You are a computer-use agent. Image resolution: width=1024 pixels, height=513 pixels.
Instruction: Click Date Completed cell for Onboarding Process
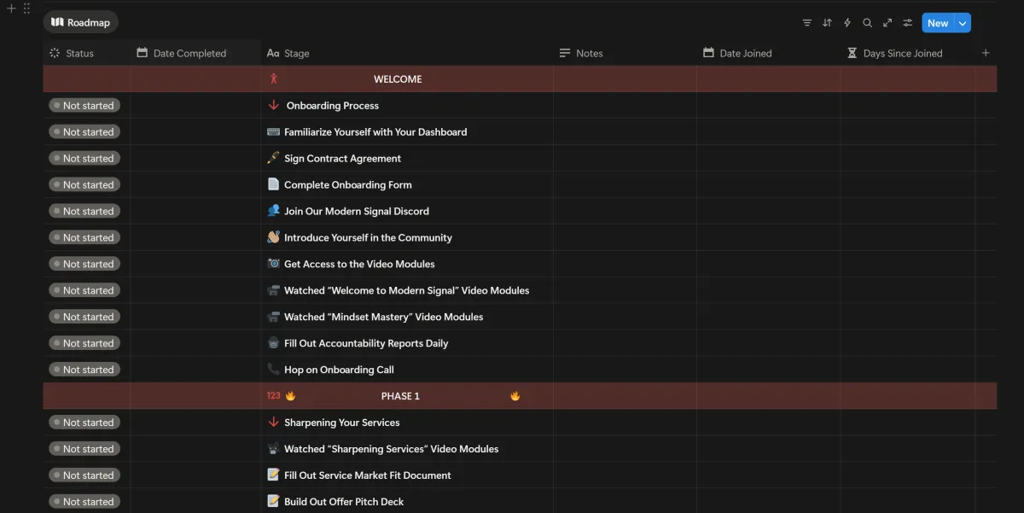pyautogui.click(x=196, y=106)
